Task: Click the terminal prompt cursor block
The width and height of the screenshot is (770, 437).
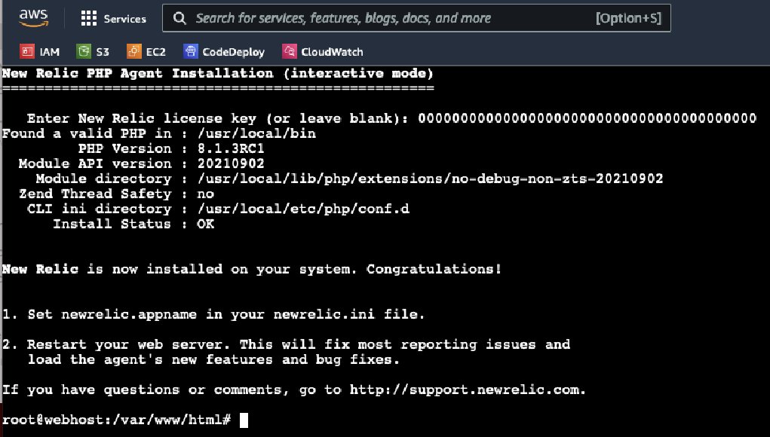Action: pyautogui.click(x=244, y=420)
